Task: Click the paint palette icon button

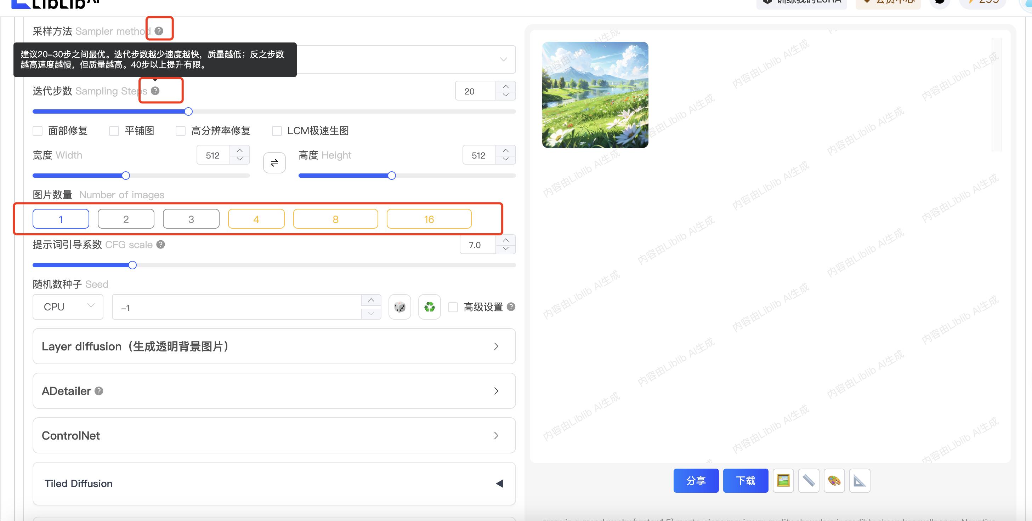Action: pyautogui.click(x=834, y=480)
